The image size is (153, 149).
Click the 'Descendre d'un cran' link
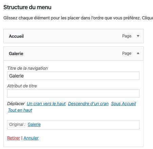click(88, 103)
